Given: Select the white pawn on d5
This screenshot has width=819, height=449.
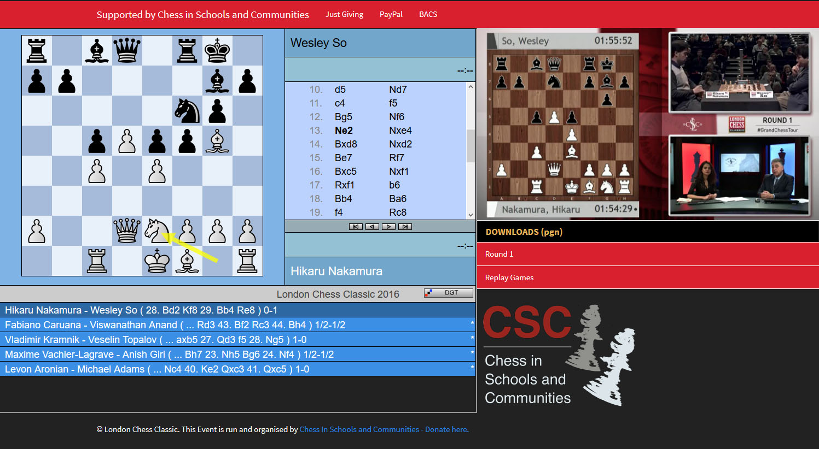Looking at the screenshot, I should coord(127,140).
